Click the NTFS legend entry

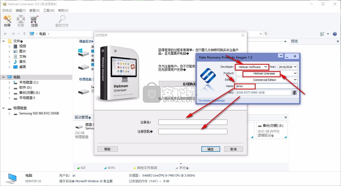[x=109, y=168]
